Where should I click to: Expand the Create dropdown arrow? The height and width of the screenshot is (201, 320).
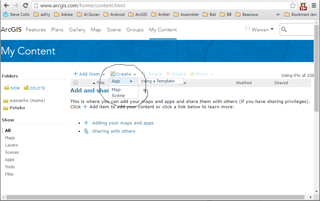click(135, 75)
